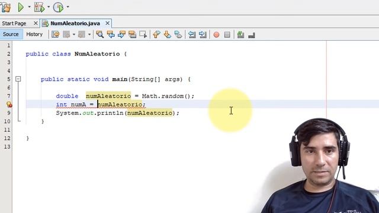Click Shift Line Right icon

203,34
